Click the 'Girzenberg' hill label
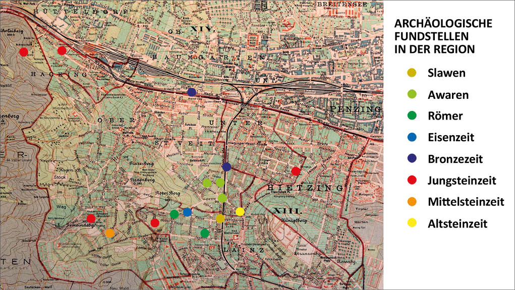The height and width of the screenshot is (290, 515). 142,181
